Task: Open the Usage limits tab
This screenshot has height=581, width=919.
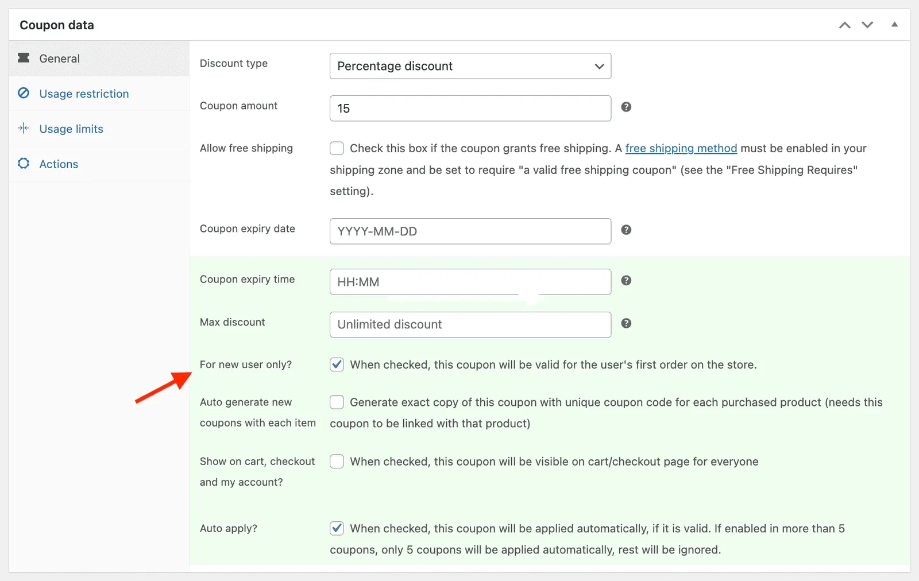Action: tap(99, 129)
